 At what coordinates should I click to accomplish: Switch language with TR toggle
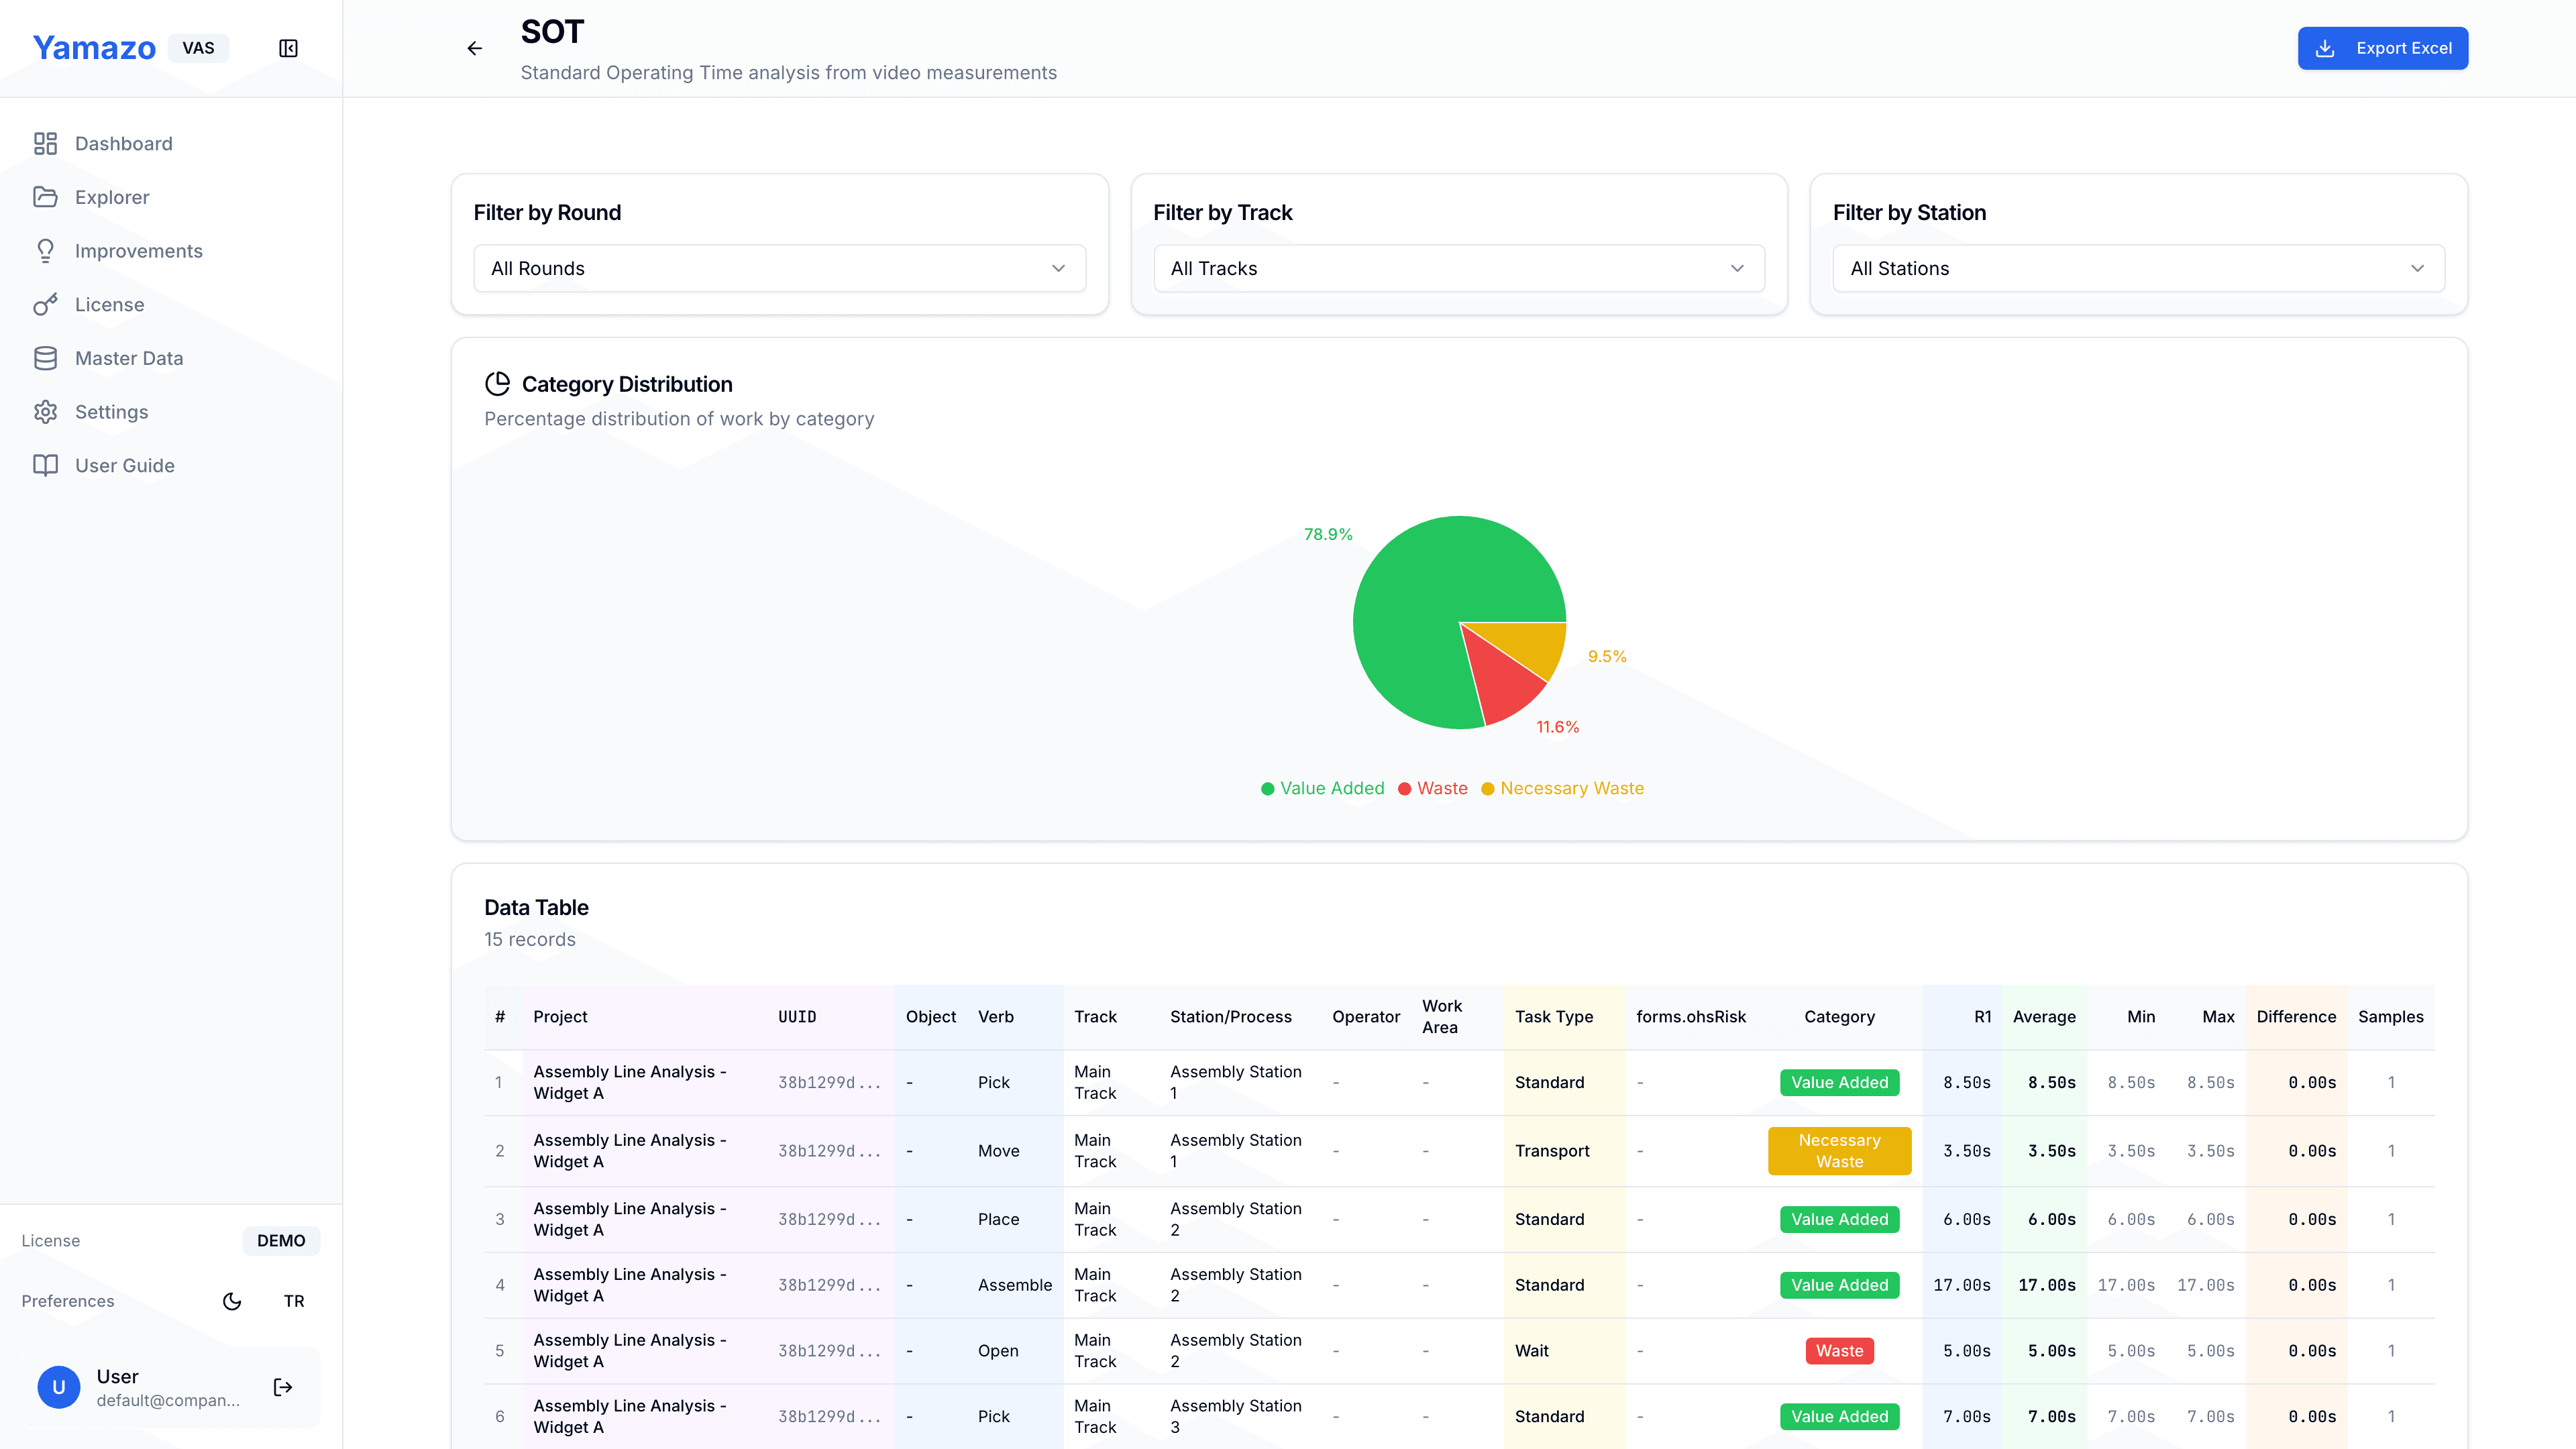pyautogui.click(x=294, y=1301)
